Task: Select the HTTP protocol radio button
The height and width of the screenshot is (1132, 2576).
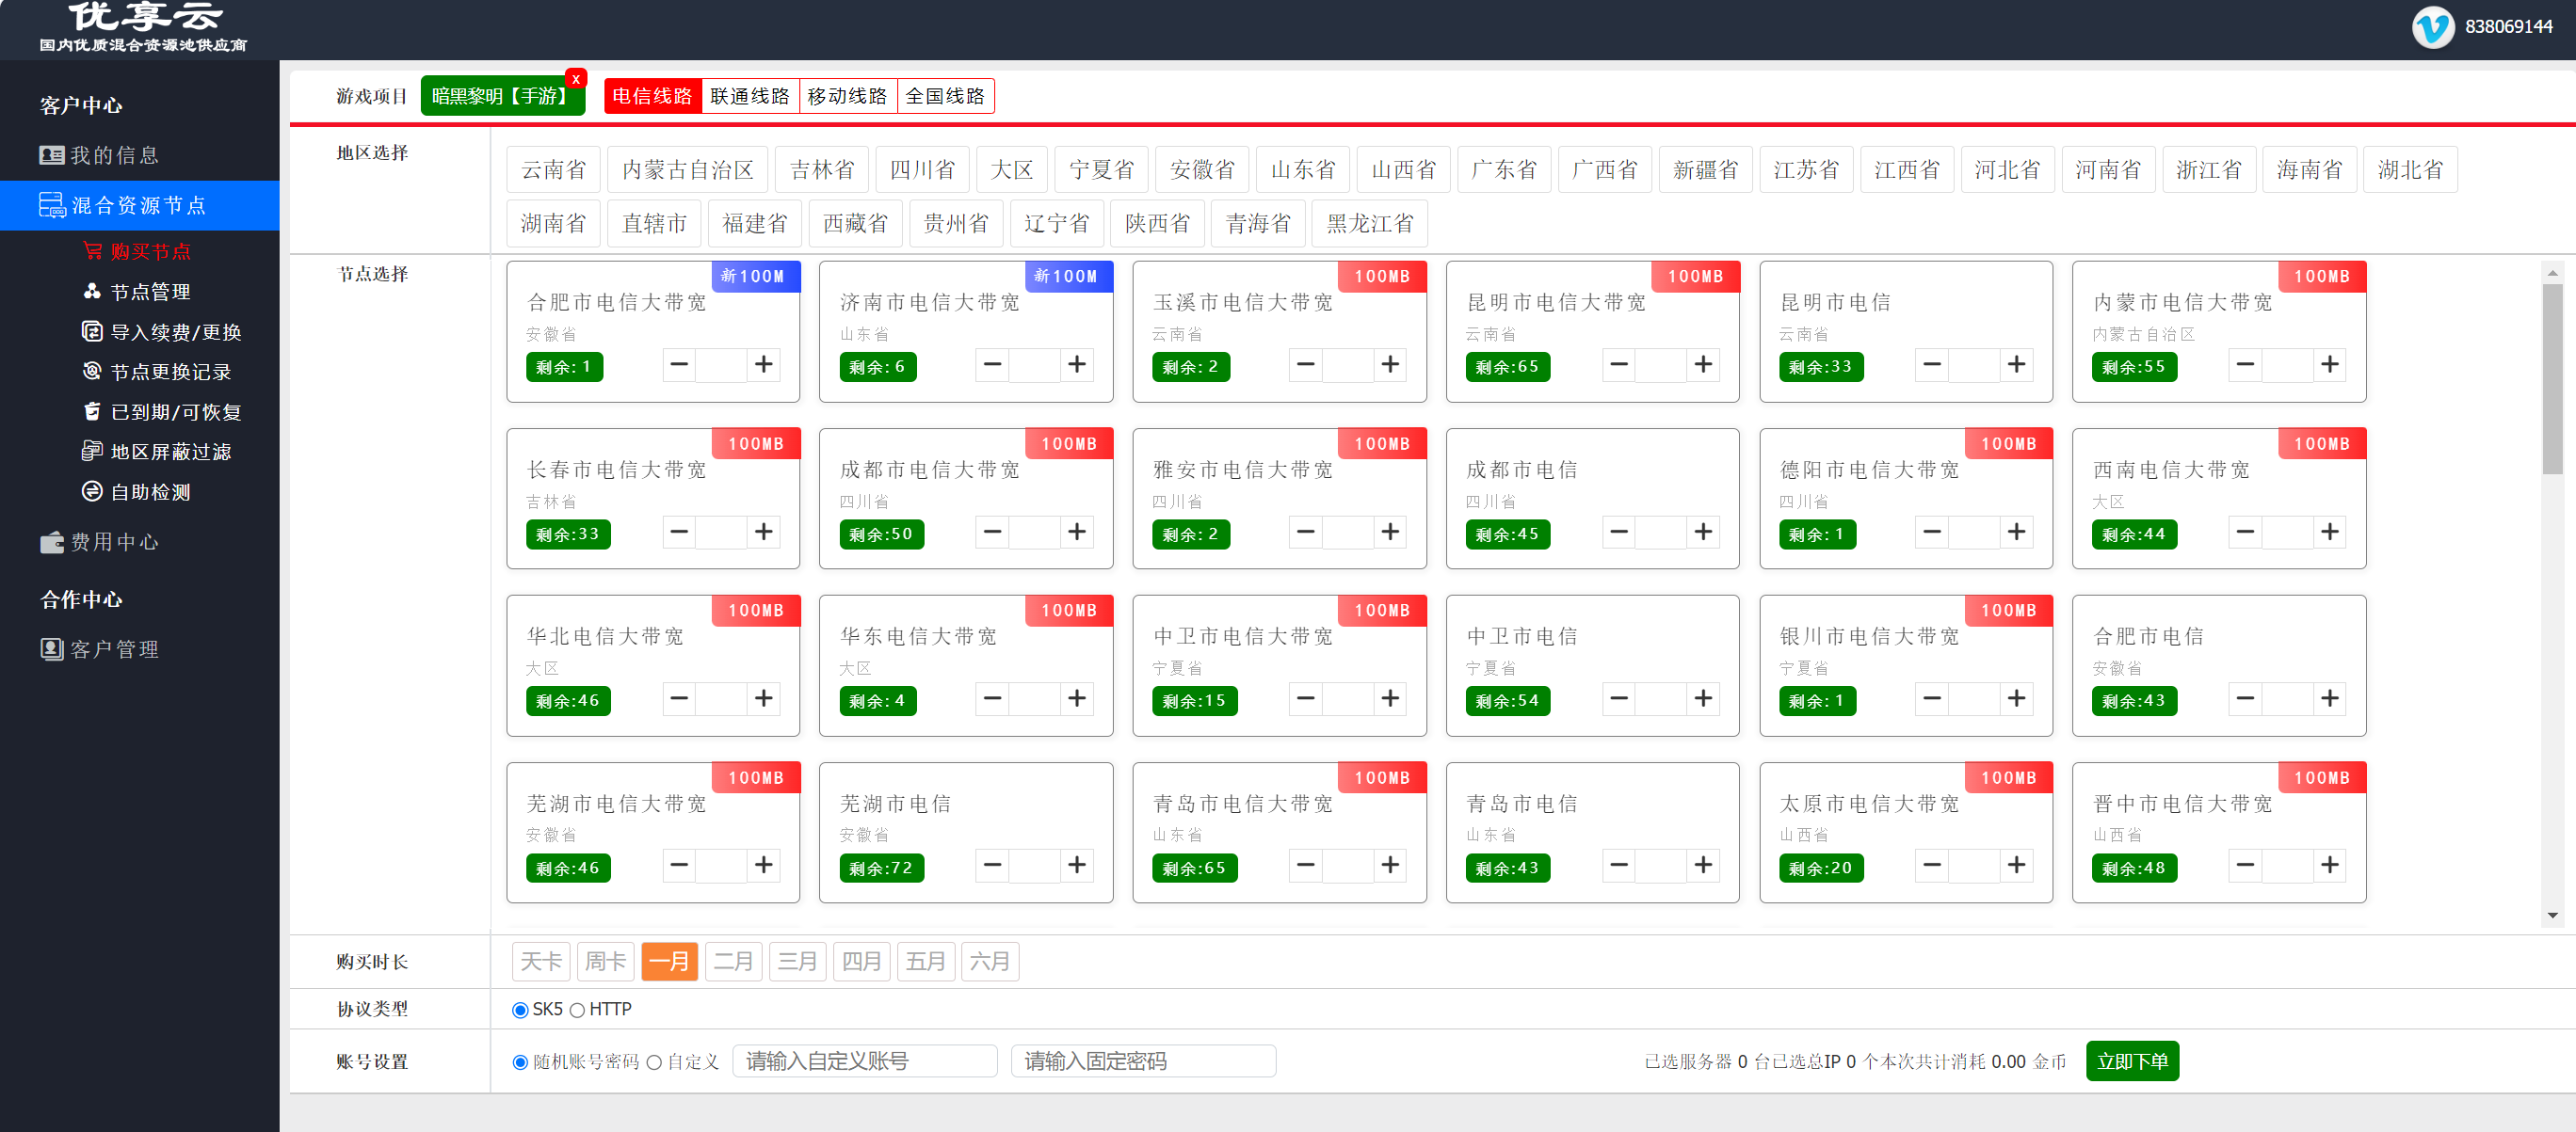Action: coord(577,1010)
